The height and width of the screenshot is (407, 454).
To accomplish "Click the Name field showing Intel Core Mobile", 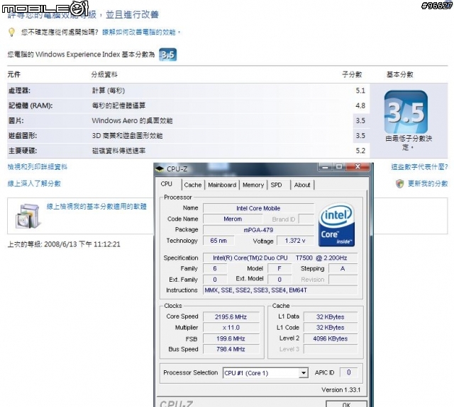I will pos(258,208).
